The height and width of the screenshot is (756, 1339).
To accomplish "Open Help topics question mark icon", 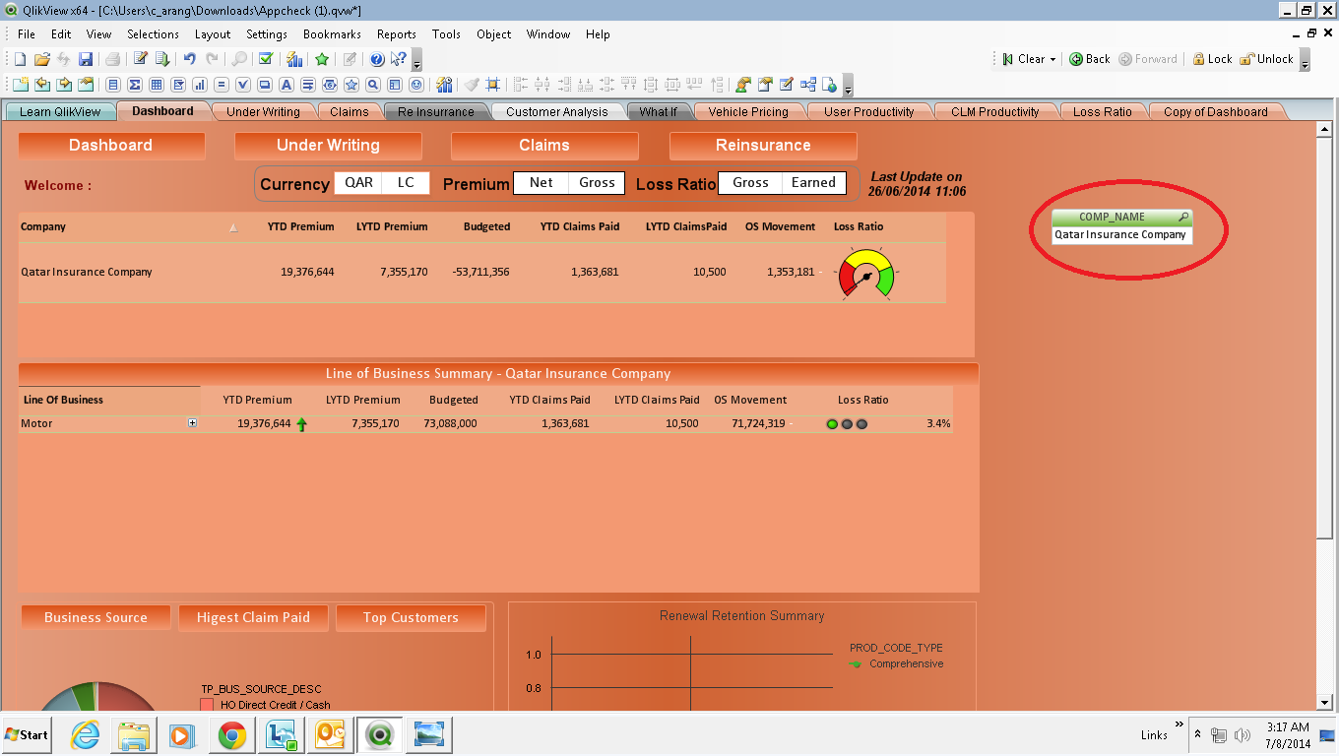I will click(377, 59).
